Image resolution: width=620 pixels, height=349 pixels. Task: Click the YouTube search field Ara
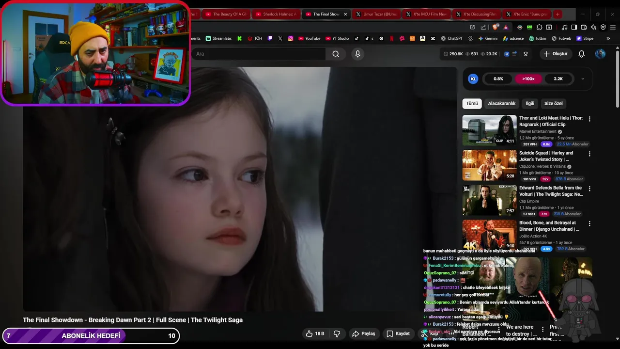click(x=259, y=54)
